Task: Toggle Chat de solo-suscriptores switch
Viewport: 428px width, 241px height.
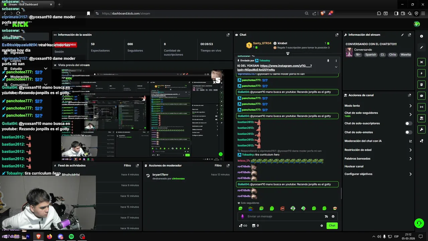Action: (409, 124)
